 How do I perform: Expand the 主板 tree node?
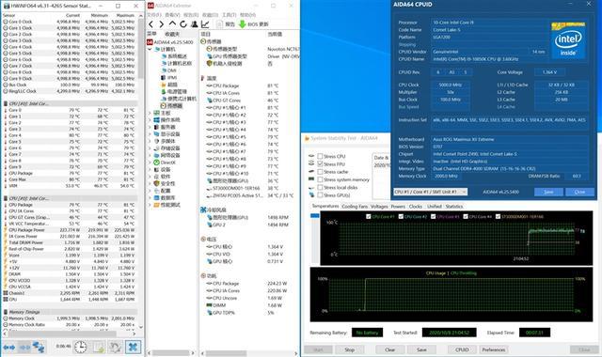coord(150,113)
